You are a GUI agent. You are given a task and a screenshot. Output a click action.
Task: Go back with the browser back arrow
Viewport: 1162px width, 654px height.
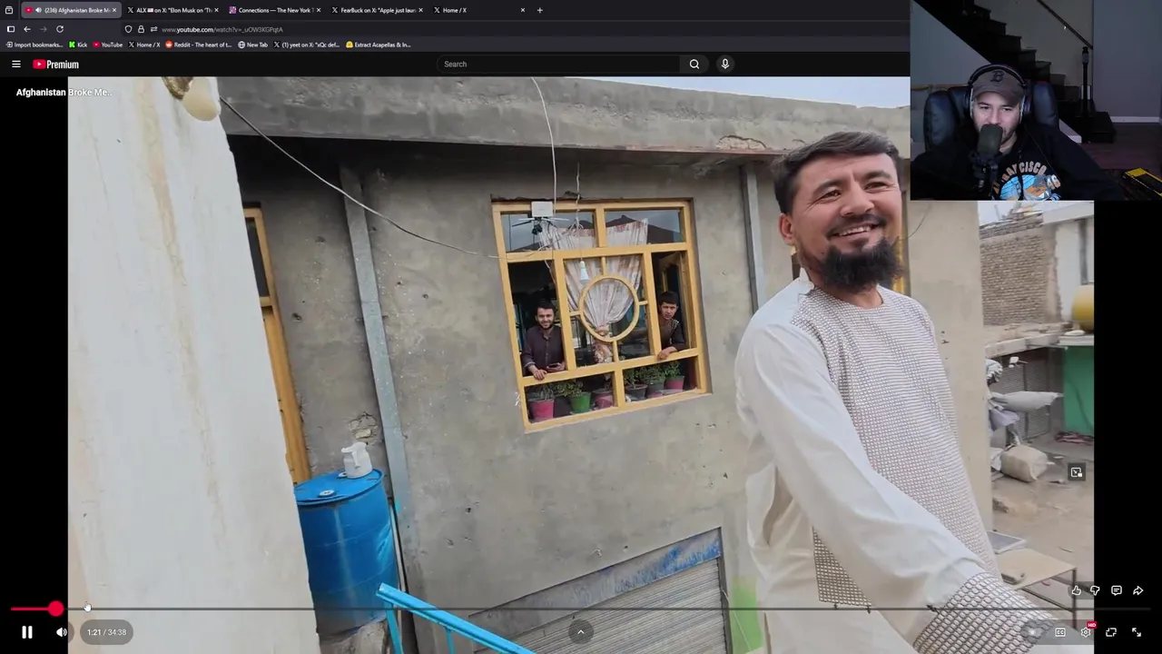tap(27, 29)
